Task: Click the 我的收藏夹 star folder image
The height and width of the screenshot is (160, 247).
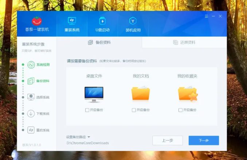Action: click(188, 93)
